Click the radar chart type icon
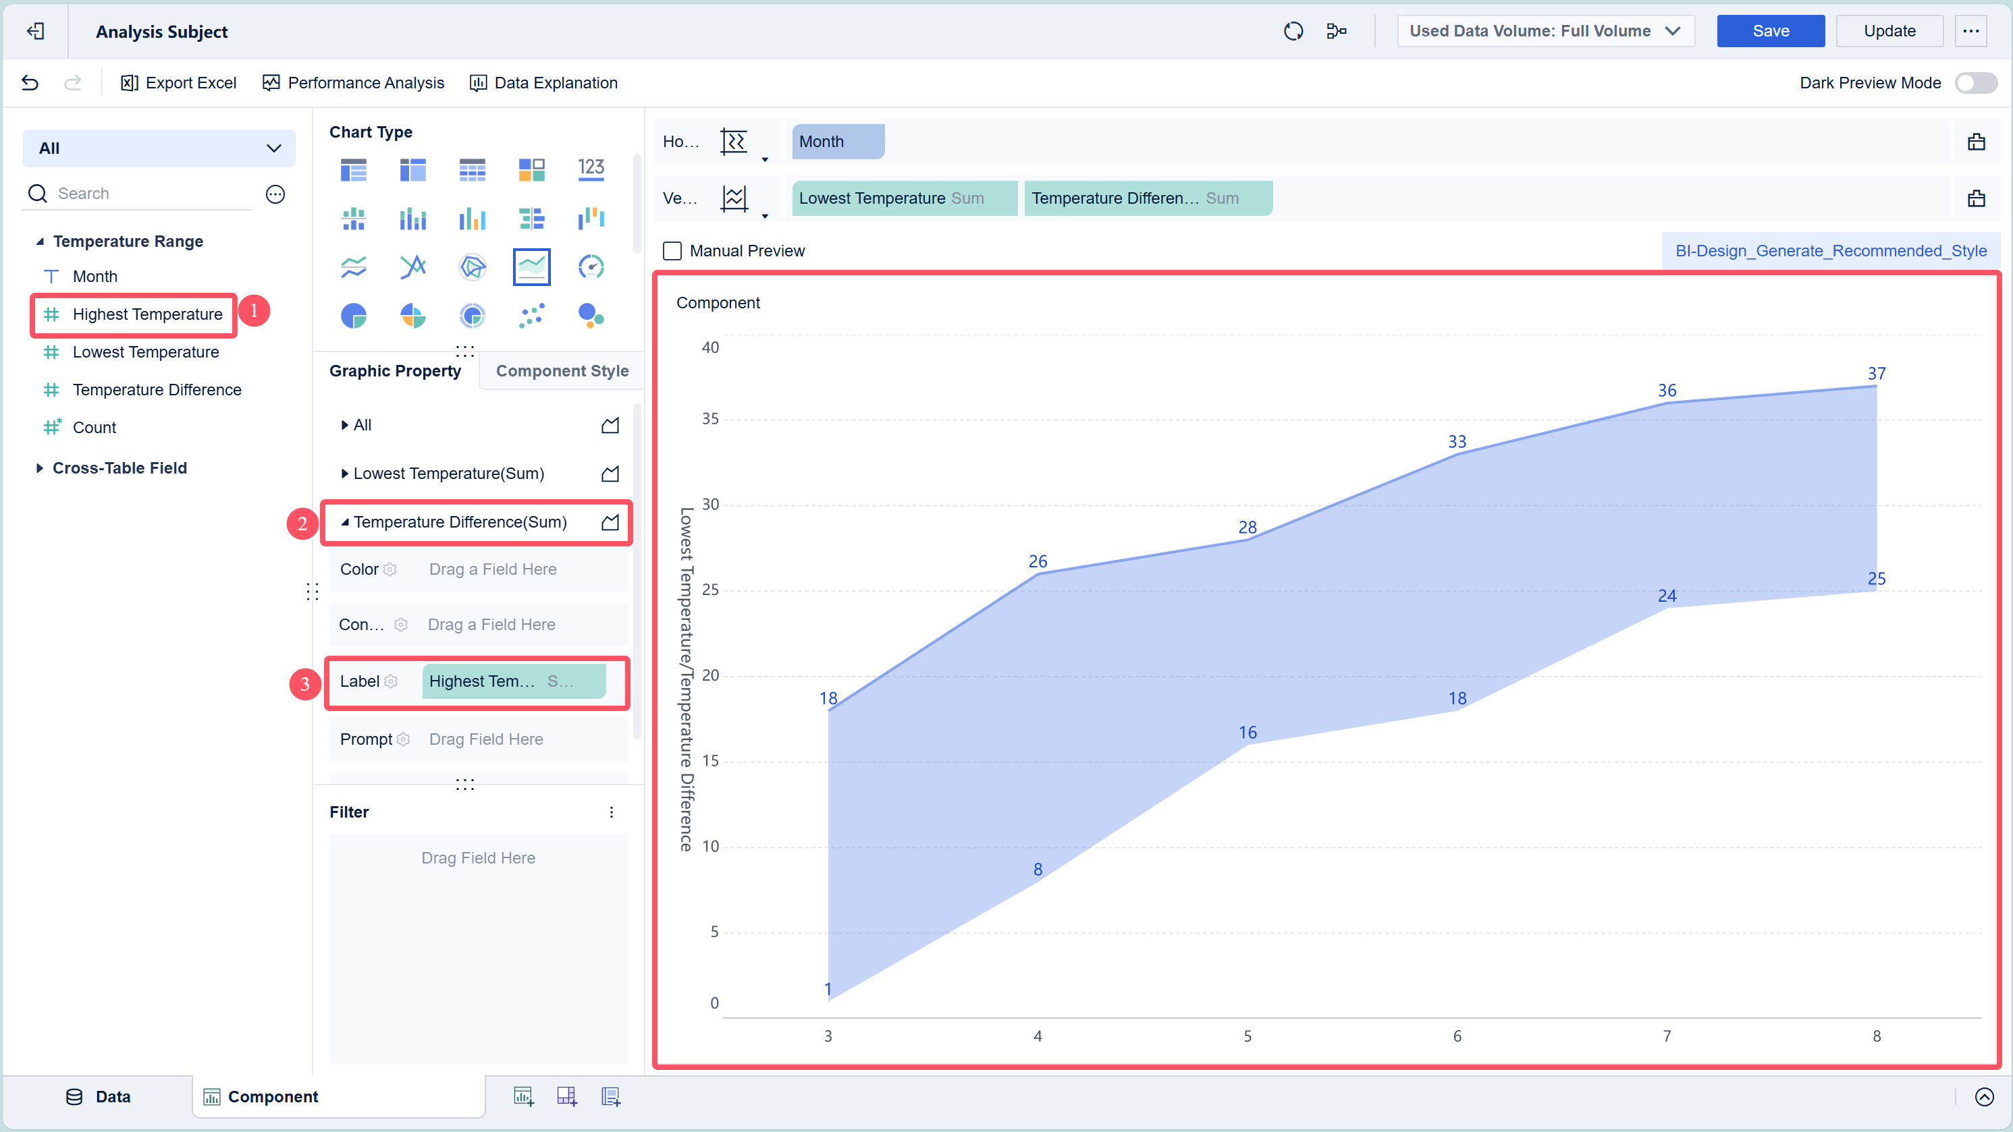The image size is (2013, 1132). coord(472,267)
